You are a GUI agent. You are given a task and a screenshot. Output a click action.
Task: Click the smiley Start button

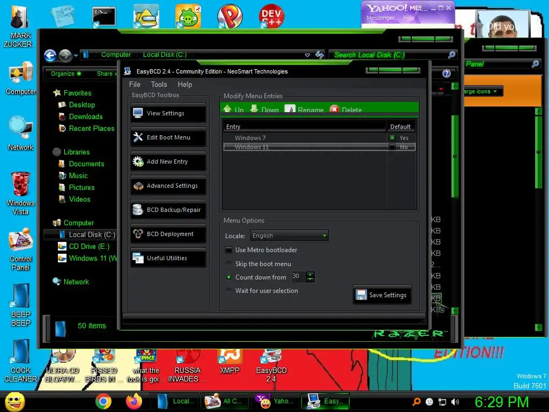coord(14,401)
